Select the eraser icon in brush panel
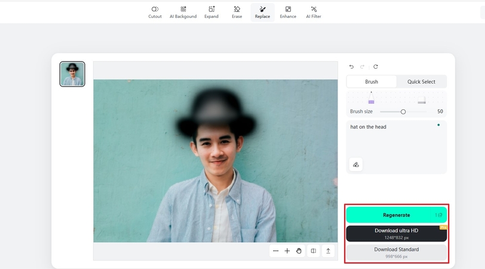The image size is (485, 269). 422,100
